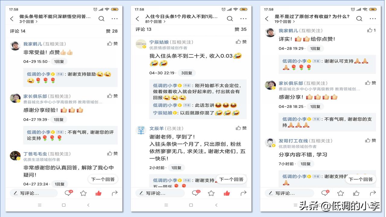Open 发哥打工在线's avatar thumbnail
The image size is (386, 217).
pyautogui.click(x=270, y=143)
